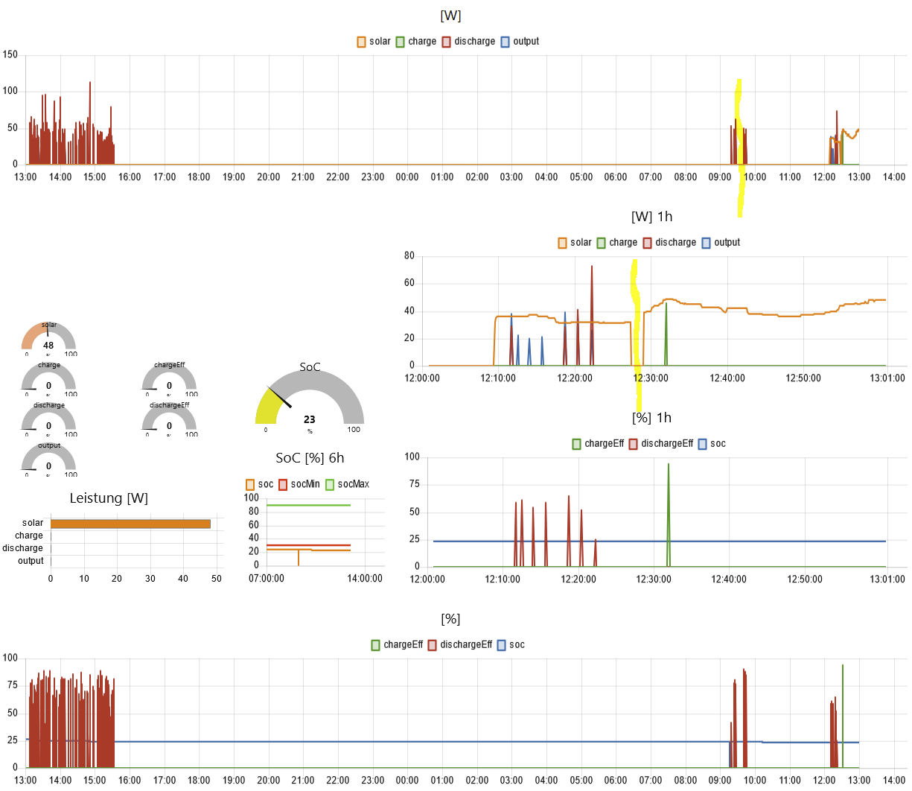Click the red socMin line in SoC 6h chart

[308, 545]
